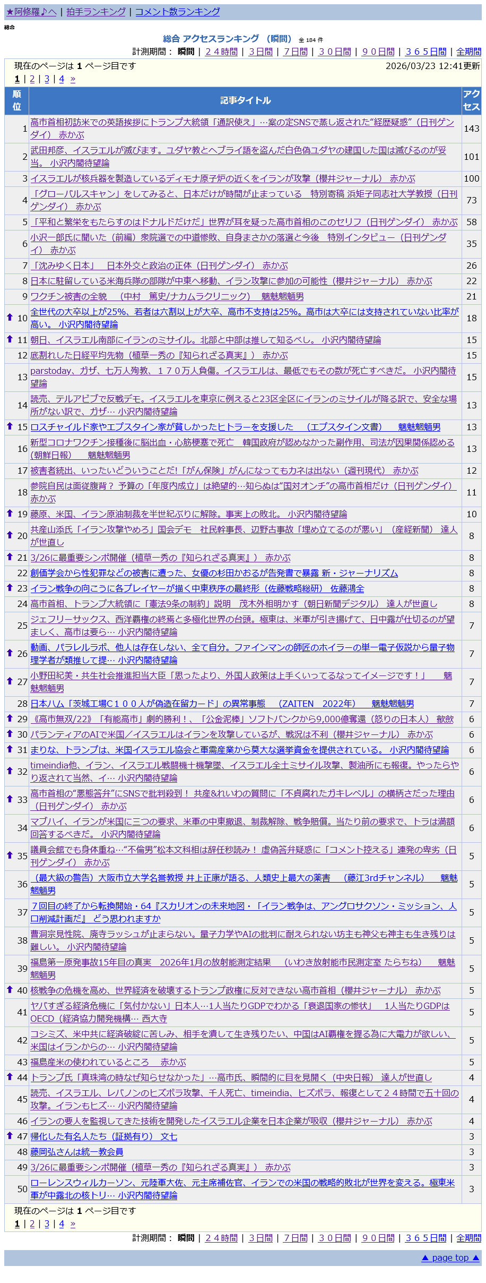Return to ★阿修羅♪へ home link

[x=31, y=12]
